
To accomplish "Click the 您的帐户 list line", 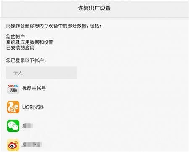I will pos(16,37).
